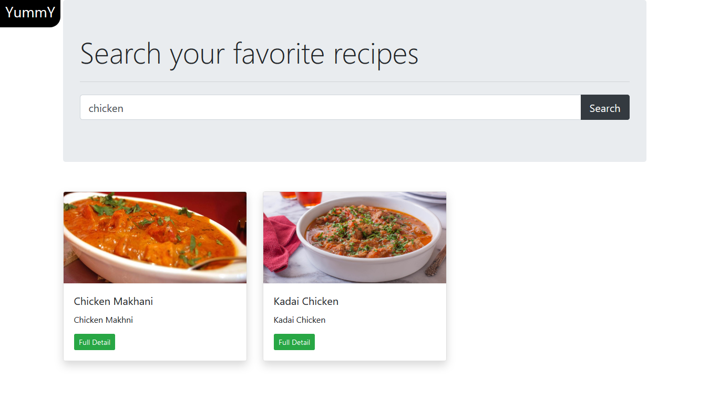Open the Chicken Makhani recipe card
This screenshot has height=399, width=709.
pos(155,276)
